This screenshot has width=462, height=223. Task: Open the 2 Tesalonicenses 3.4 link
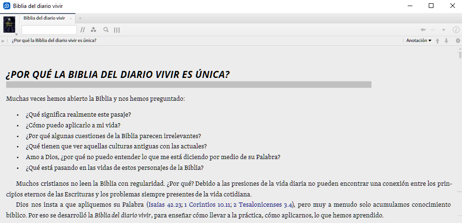263,204
